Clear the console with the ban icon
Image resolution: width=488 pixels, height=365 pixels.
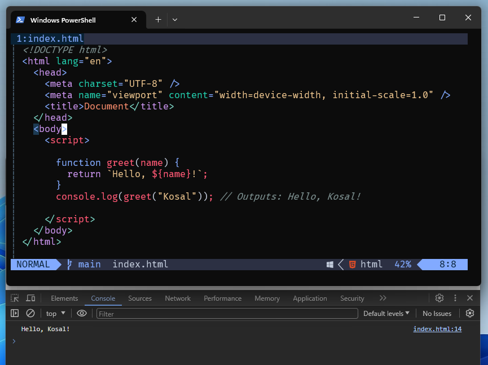click(30, 313)
